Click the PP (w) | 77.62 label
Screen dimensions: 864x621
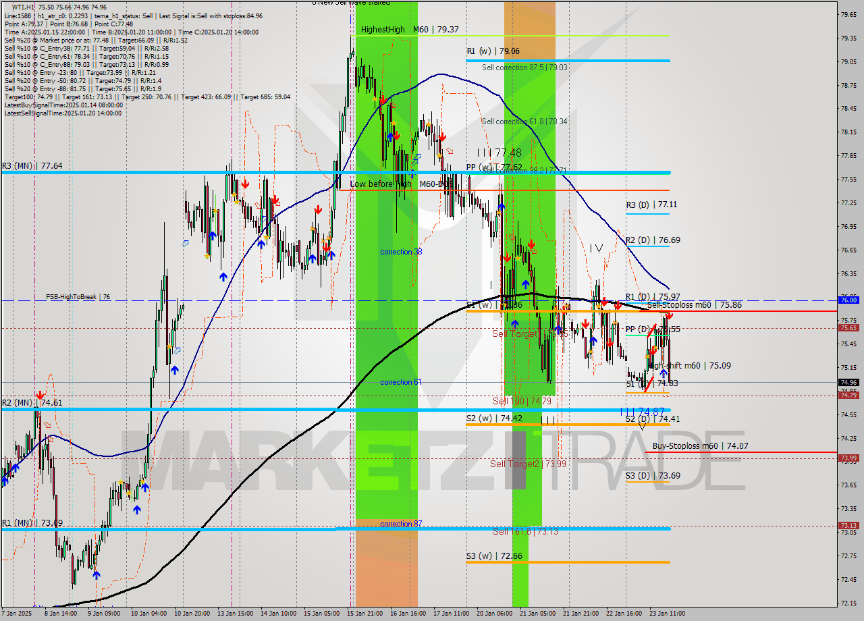(493, 167)
